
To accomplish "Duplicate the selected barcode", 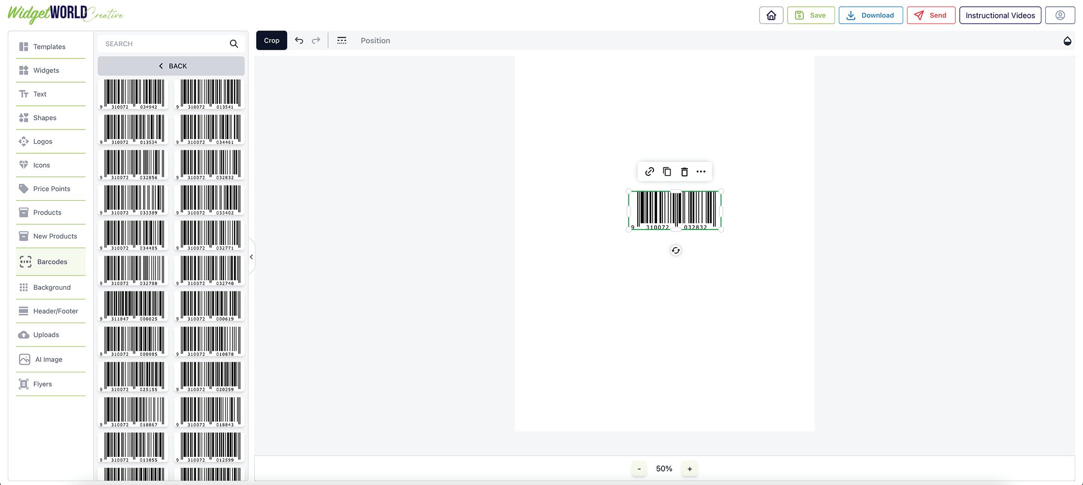I will (667, 171).
